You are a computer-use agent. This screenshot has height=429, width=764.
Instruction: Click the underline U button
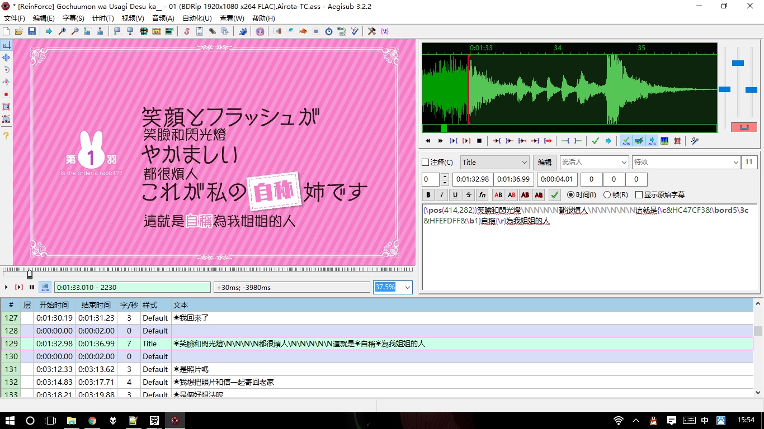pos(455,195)
